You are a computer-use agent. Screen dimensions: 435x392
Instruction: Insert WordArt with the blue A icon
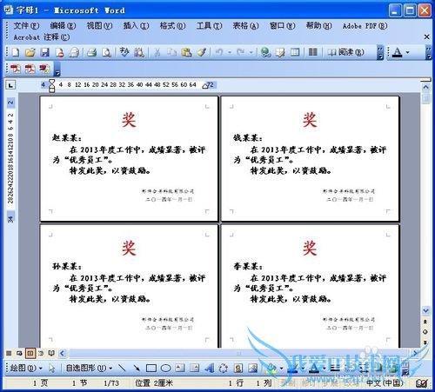(209, 369)
